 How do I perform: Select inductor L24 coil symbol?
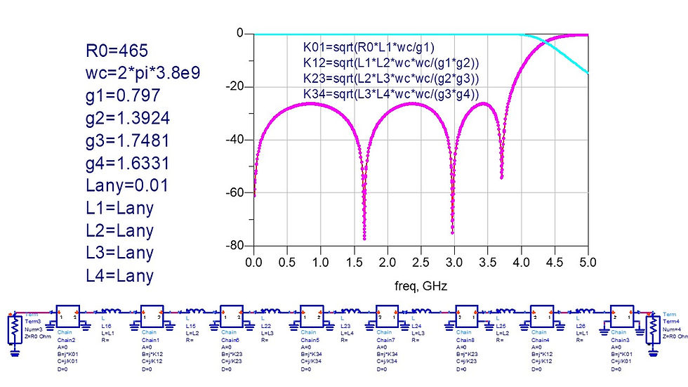click(x=422, y=311)
